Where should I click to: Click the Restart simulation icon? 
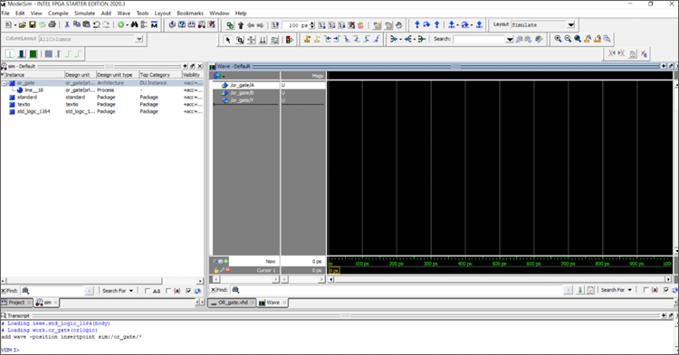(275, 25)
